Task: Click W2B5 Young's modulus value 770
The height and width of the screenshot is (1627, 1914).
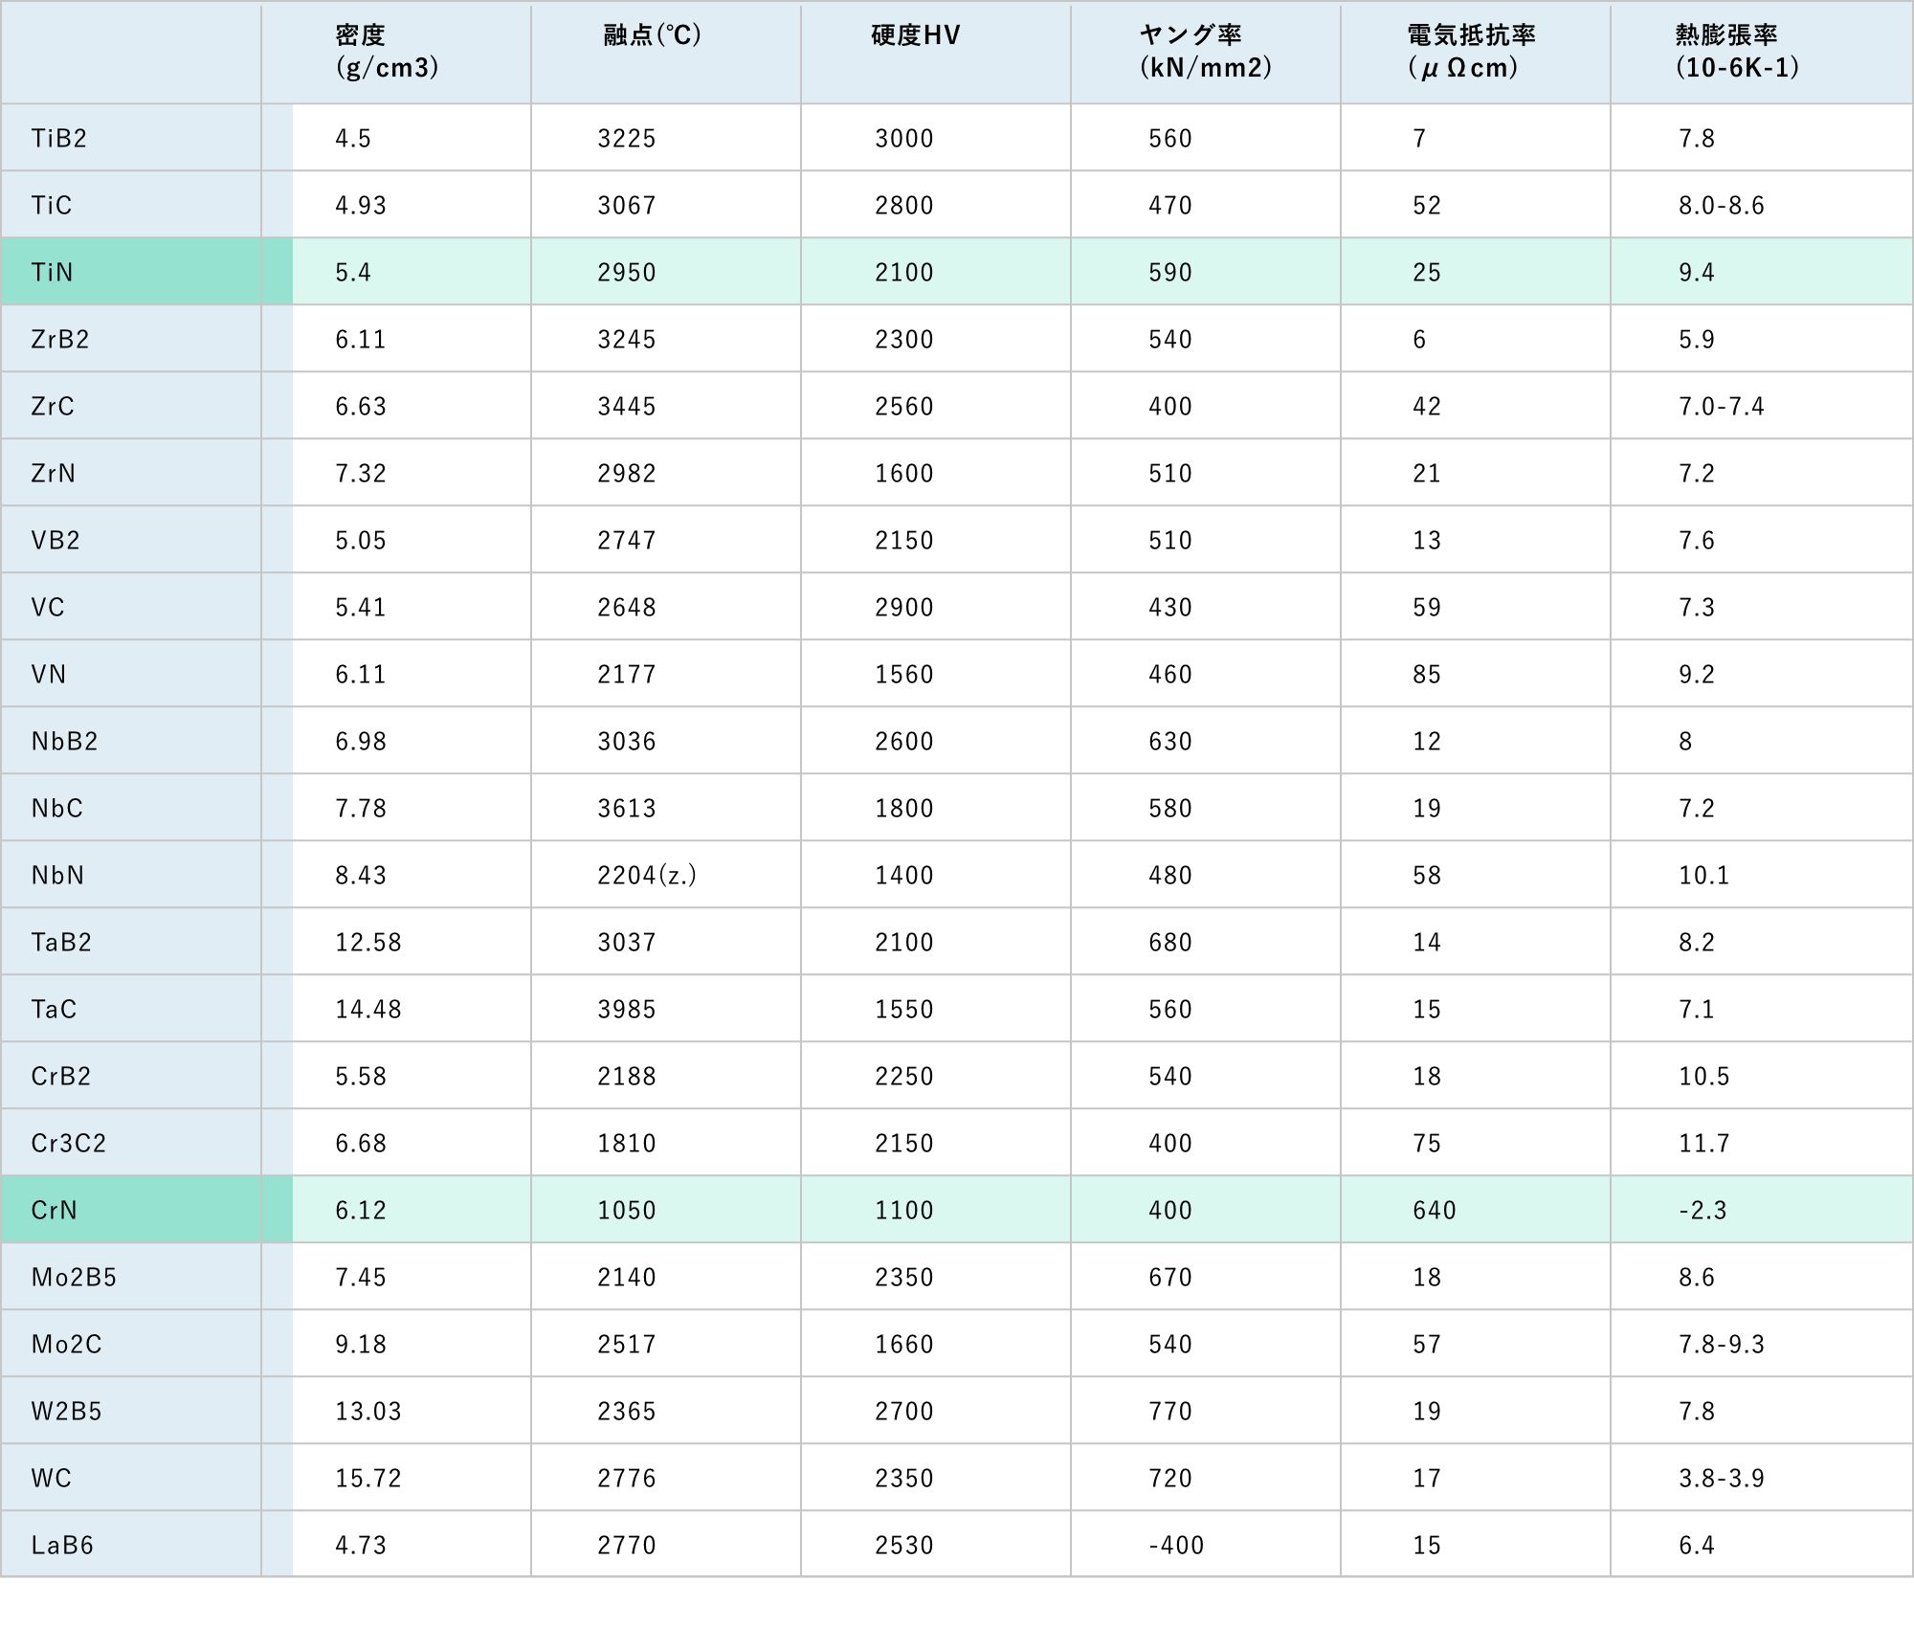Action: point(1170,1412)
